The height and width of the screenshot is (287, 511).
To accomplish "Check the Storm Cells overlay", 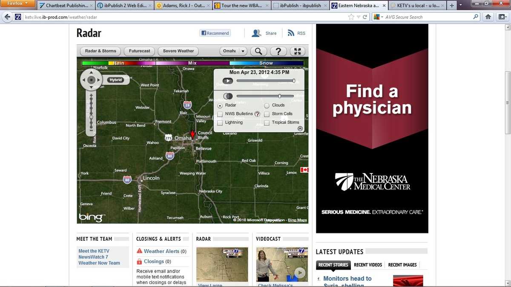I will (x=266, y=114).
